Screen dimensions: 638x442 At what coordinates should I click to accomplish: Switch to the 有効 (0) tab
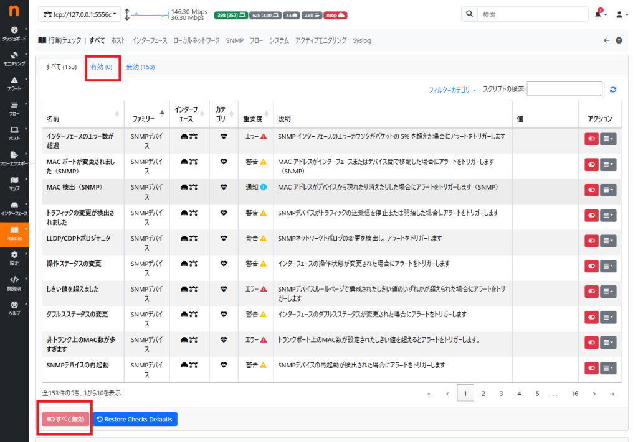[x=102, y=67]
